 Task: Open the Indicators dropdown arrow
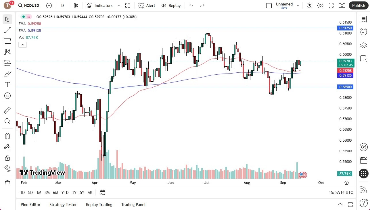(118, 5)
